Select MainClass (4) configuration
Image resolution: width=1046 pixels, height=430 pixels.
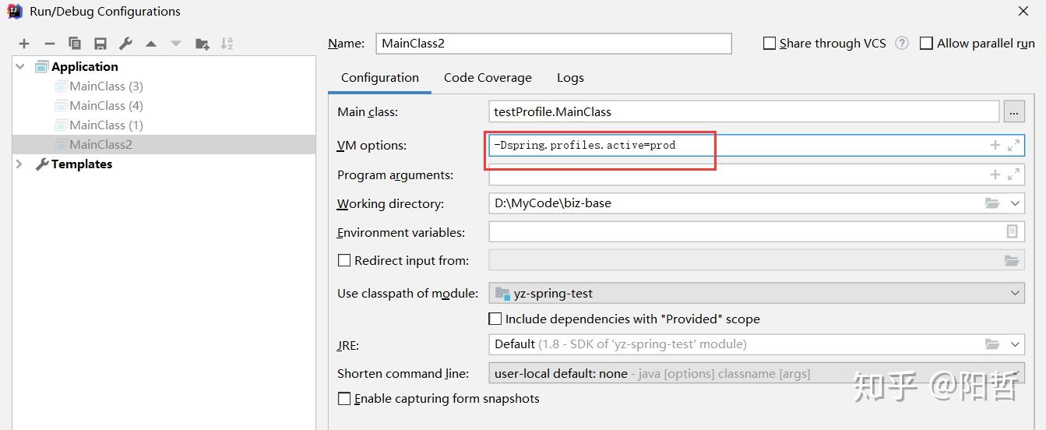(106, 105)
